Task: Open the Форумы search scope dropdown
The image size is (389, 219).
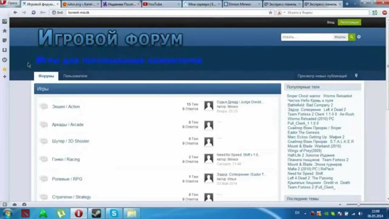Action: (340, 37)
